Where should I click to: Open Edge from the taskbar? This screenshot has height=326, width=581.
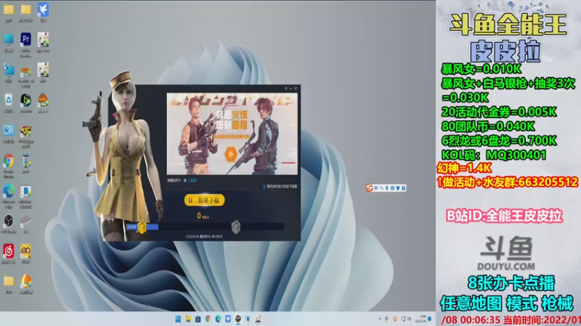point(218,319)
